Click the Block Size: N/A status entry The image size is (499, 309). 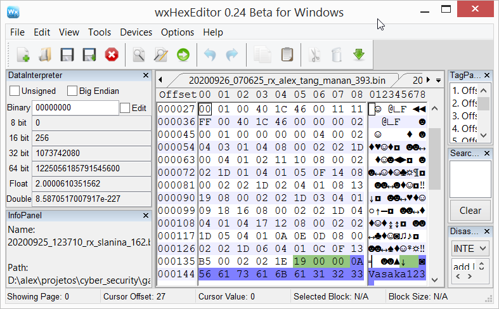tap(418, 296)
